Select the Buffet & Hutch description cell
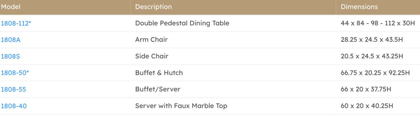 [159, 73]
